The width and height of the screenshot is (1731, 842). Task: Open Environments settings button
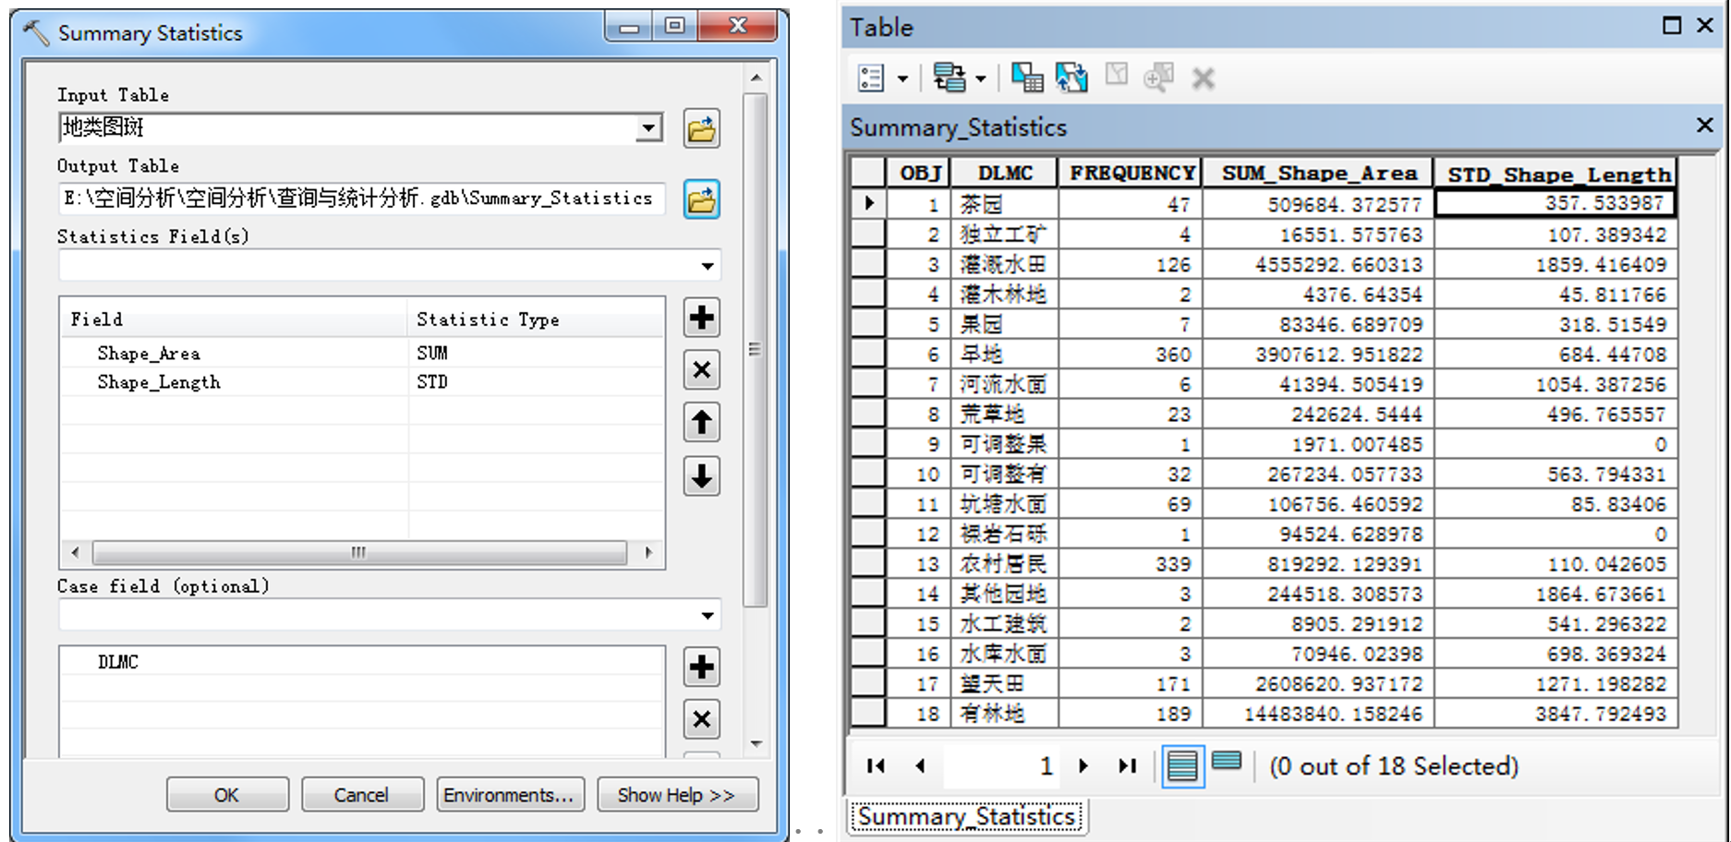click(510, 795)
